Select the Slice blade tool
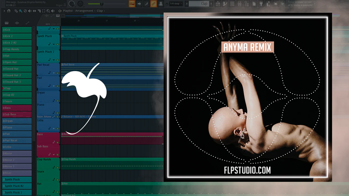349x196 pixels. [39, 11]
